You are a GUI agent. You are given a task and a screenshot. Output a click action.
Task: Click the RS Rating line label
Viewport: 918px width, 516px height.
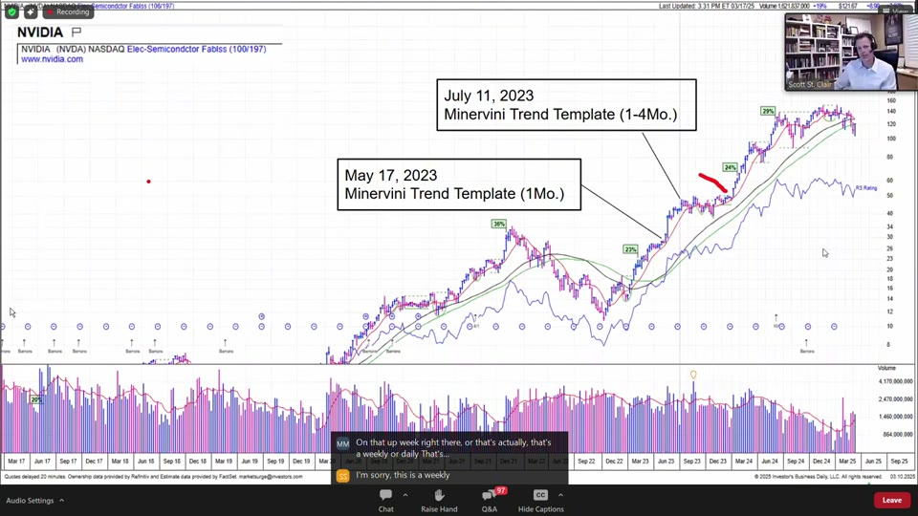tap(866, 188)
